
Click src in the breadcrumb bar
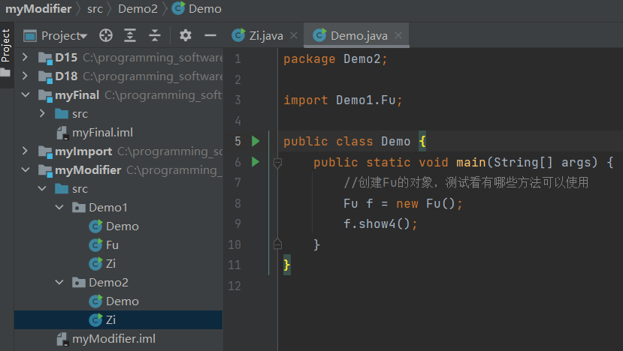pyautogui.click(x=95, y=9)
